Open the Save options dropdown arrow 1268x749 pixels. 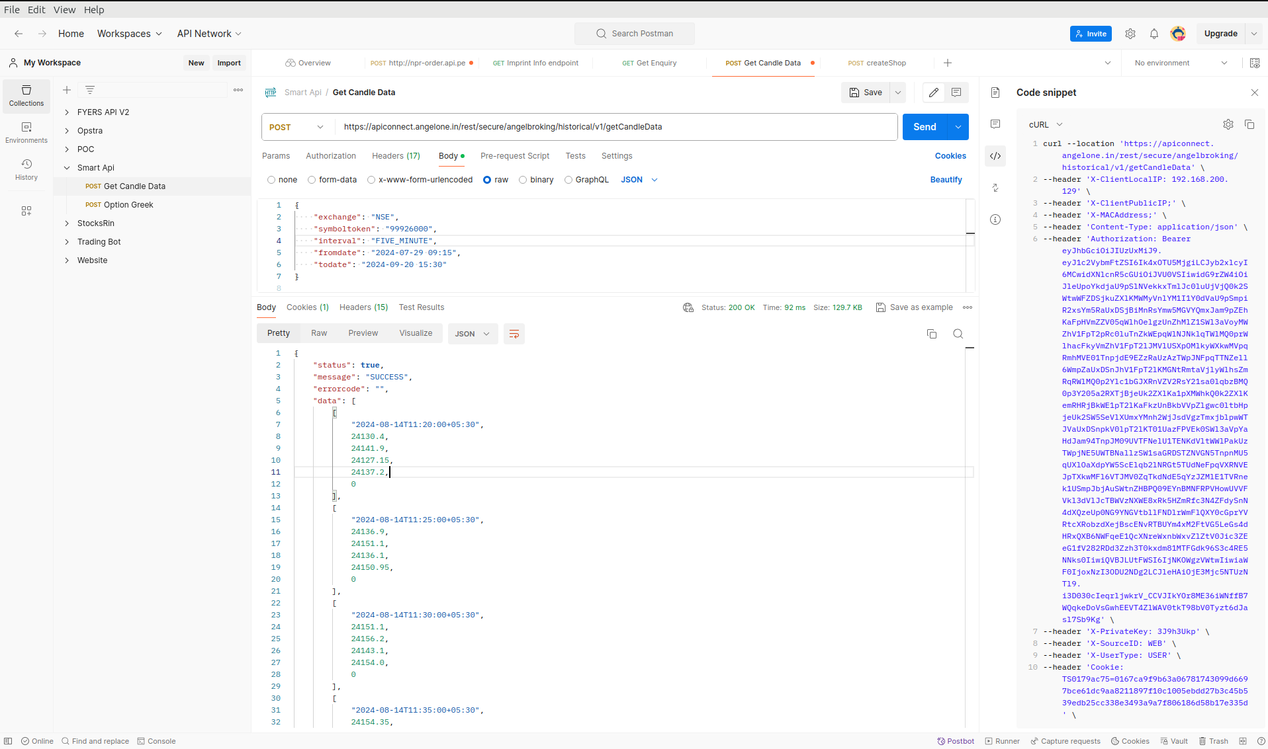tap(898, 93)
